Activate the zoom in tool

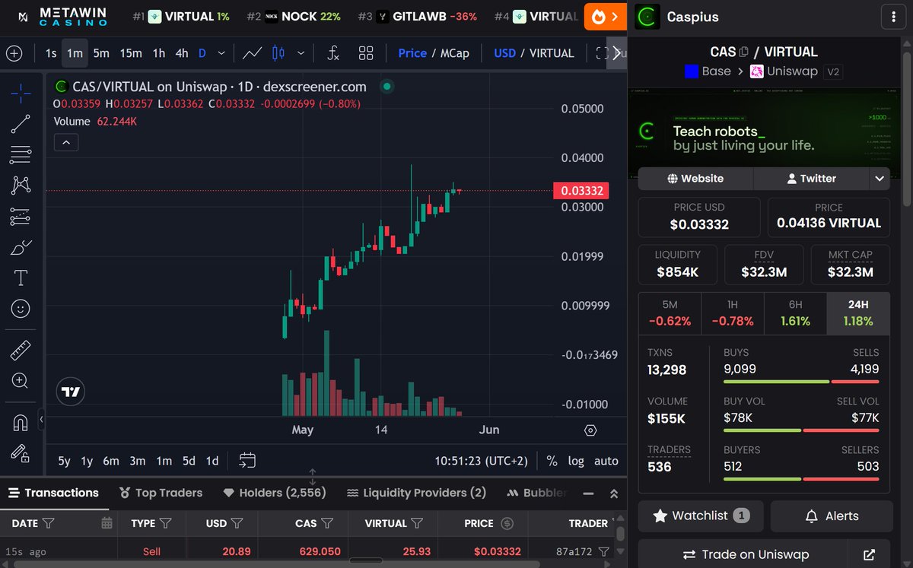pyautogui.click(x=21, y=380)
